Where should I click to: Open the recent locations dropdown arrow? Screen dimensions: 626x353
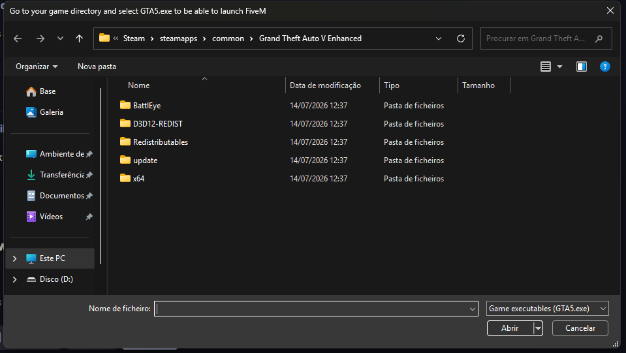[60, 38]
